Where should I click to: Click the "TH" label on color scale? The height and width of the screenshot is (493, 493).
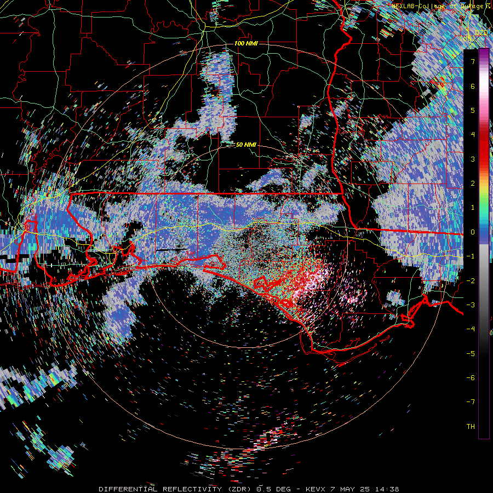click(x=471, y=426)
